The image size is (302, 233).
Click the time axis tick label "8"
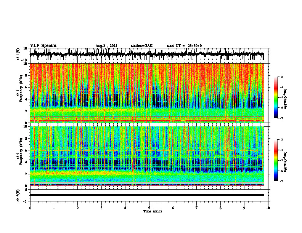220,208
